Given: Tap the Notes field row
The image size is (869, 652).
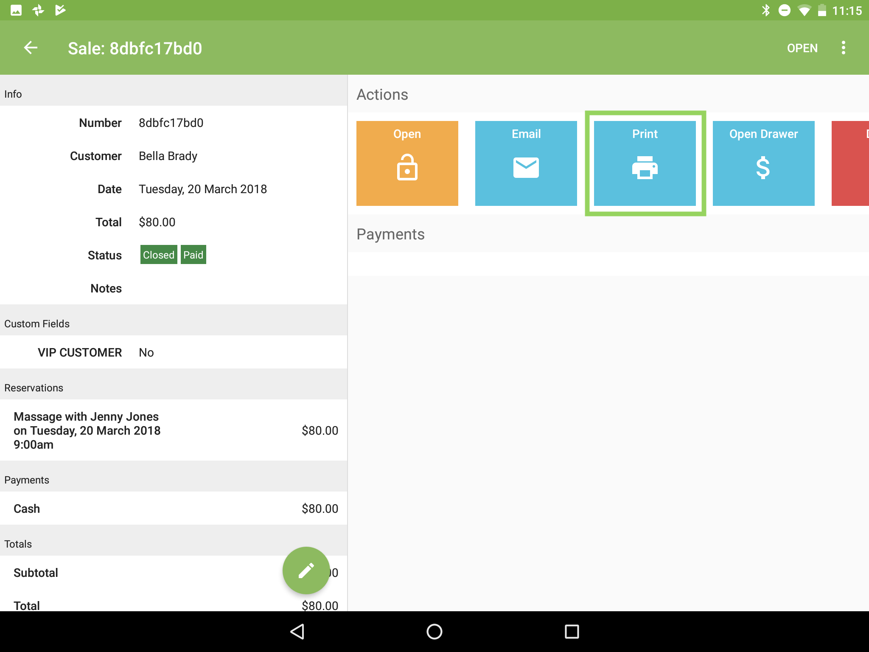Looking at the screenshot, I should pos(174,289).
